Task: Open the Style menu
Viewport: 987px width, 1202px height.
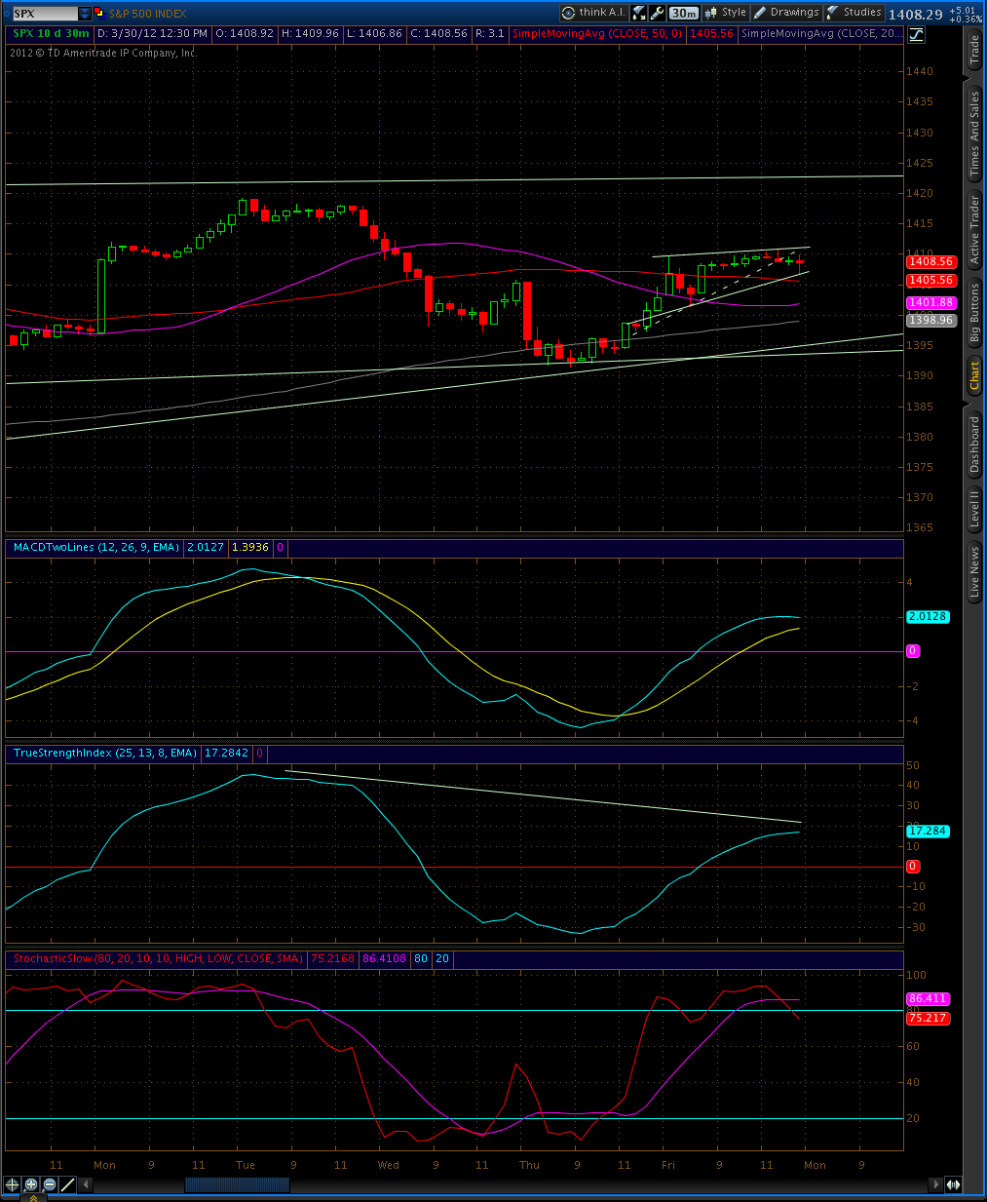Action: click(726, 13)
